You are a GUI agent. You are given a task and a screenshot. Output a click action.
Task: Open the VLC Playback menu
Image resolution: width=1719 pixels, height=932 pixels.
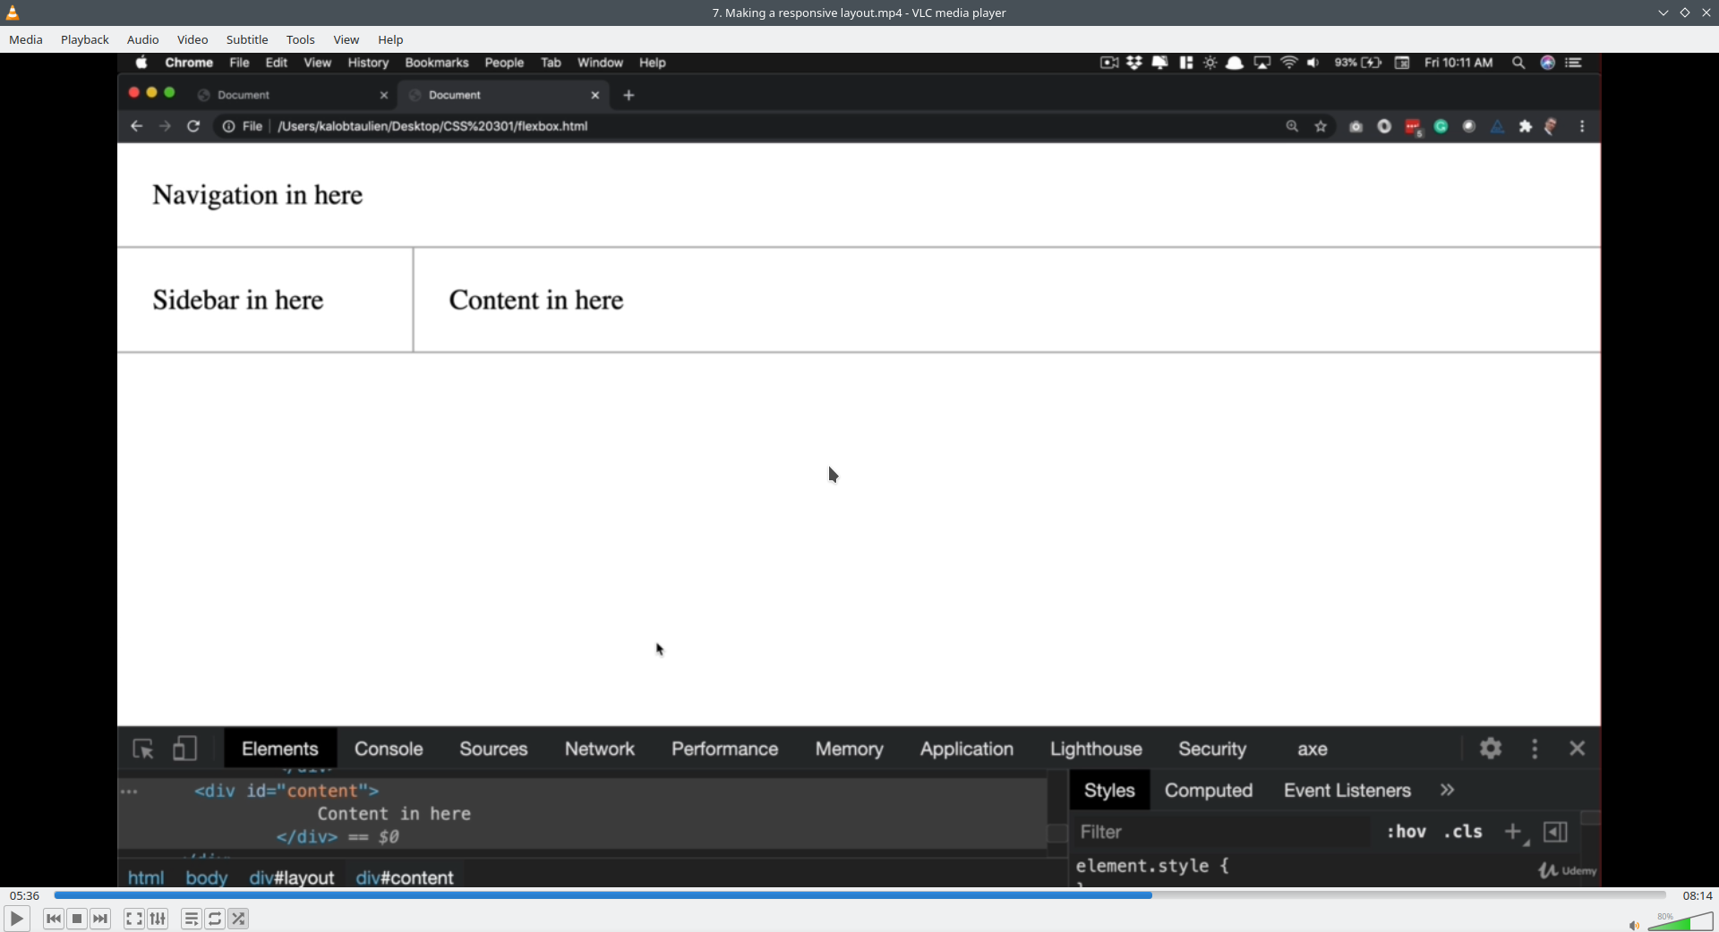tap(85, 39)
